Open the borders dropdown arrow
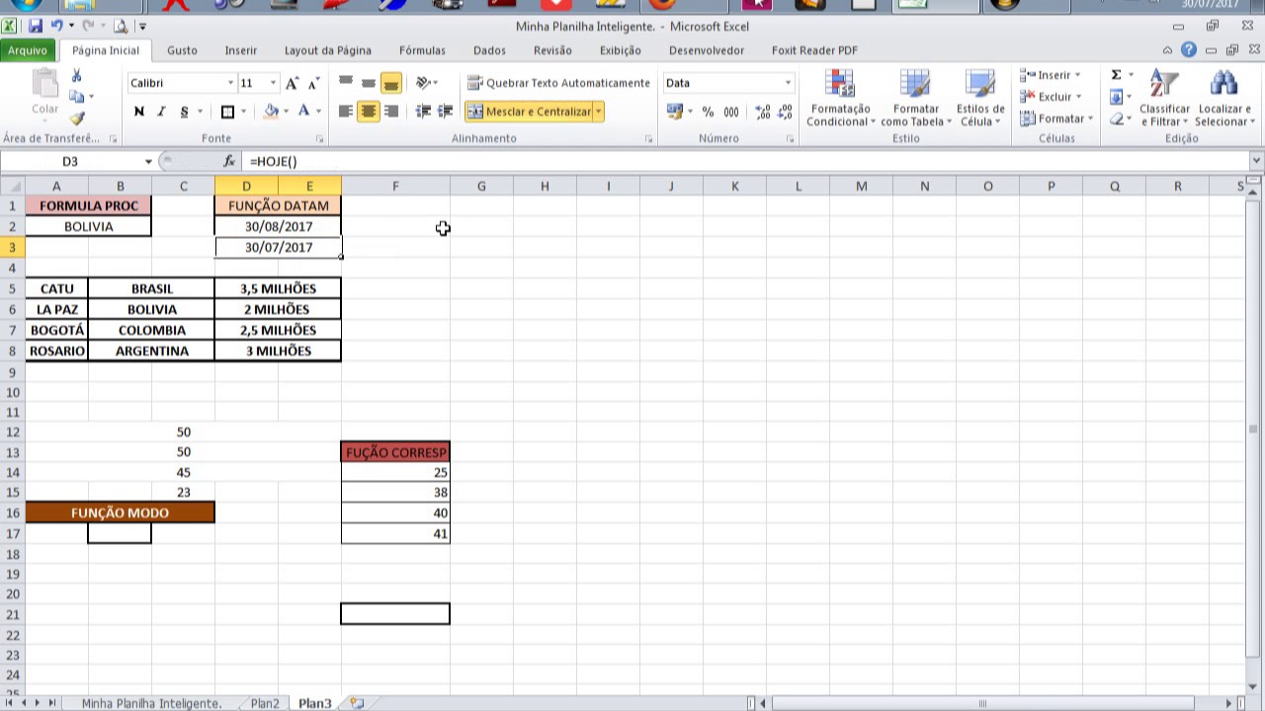The width and height of the screenshot is (1265, 711). pos(243,112)
